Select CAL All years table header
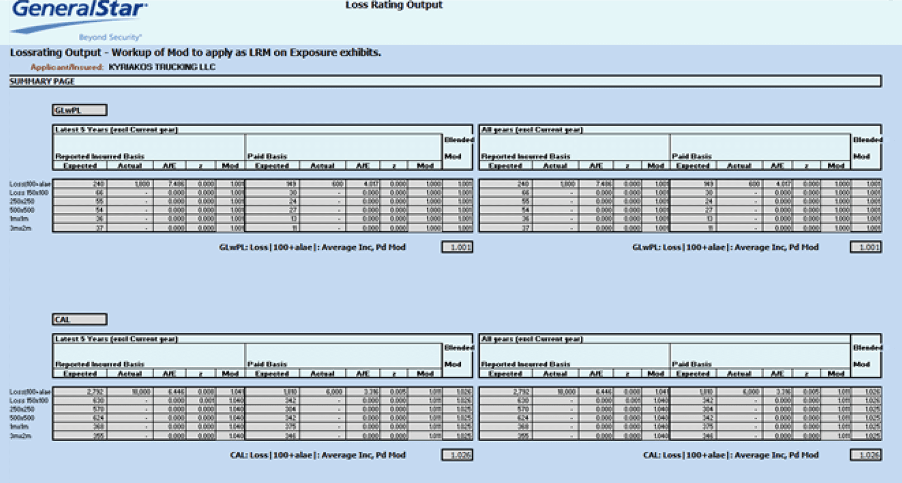Screen dimensions: 902x483 coord(532,339)
